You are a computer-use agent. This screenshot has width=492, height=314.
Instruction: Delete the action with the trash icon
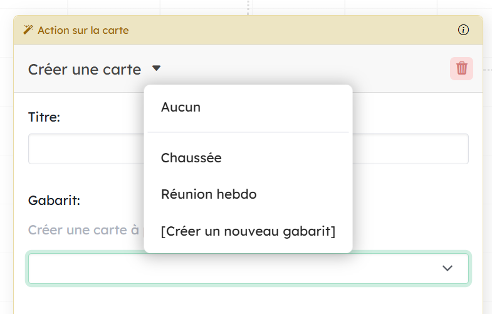[x=461, y=68]
